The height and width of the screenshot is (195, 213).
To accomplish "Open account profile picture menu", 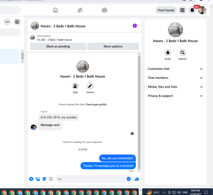I will [x=202, y=10].
